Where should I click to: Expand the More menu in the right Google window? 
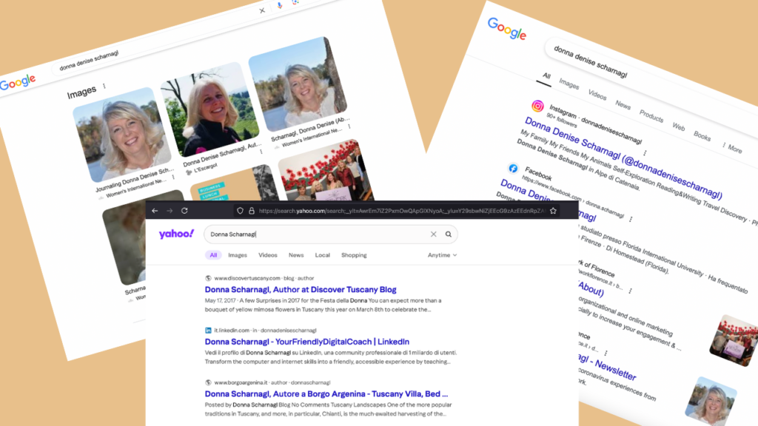coord(732,148)
